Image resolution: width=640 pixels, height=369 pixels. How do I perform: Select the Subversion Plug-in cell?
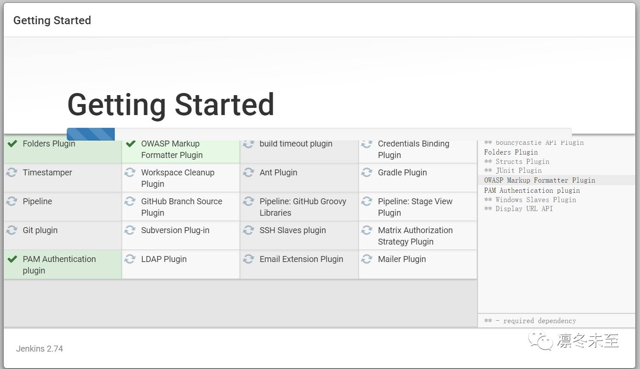181,235
